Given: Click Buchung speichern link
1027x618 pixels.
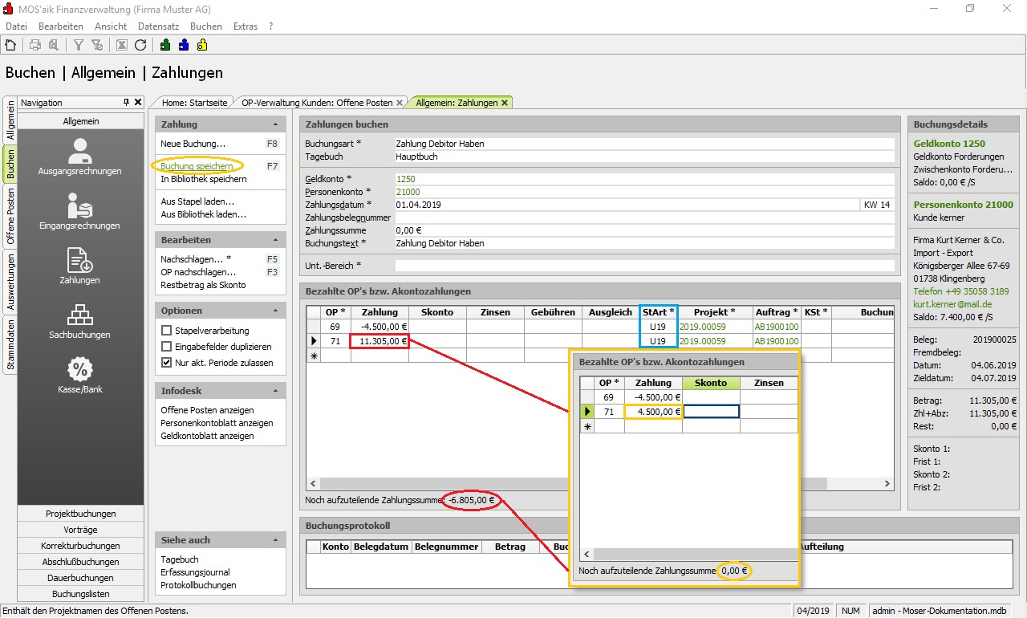Looking at the screenshot, I should 197,166.
